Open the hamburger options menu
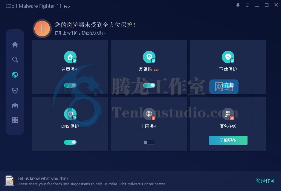Image resolution: width=281 pixels, height=191 pixels. pos(248,5)
